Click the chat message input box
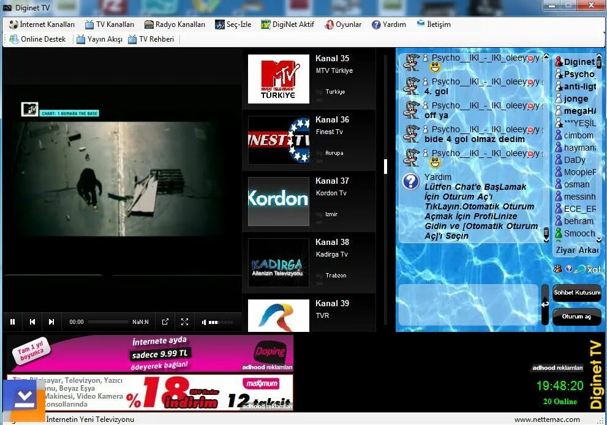This screenshot has height=425, width=607. click(x=468, y=304)
